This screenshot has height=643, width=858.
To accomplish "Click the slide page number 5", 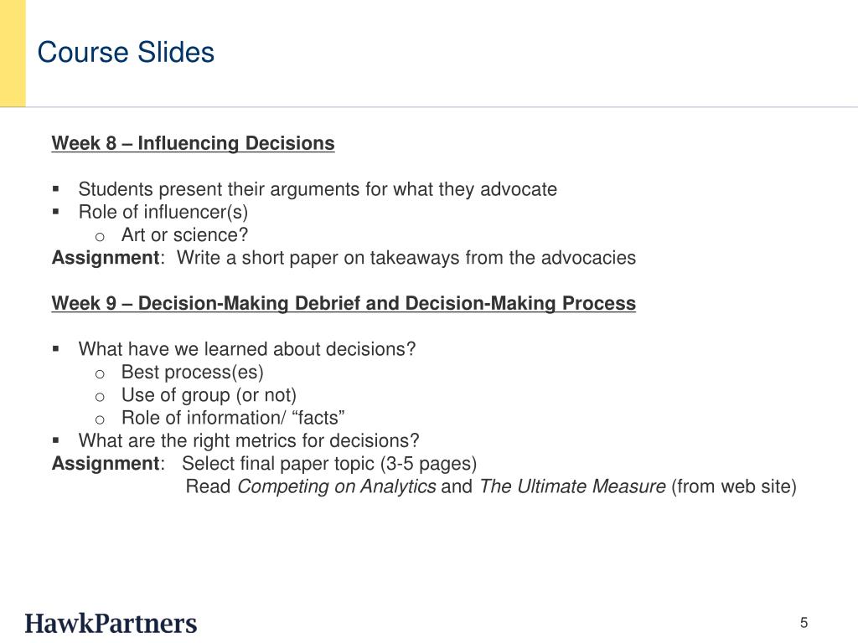I will 804,622.
